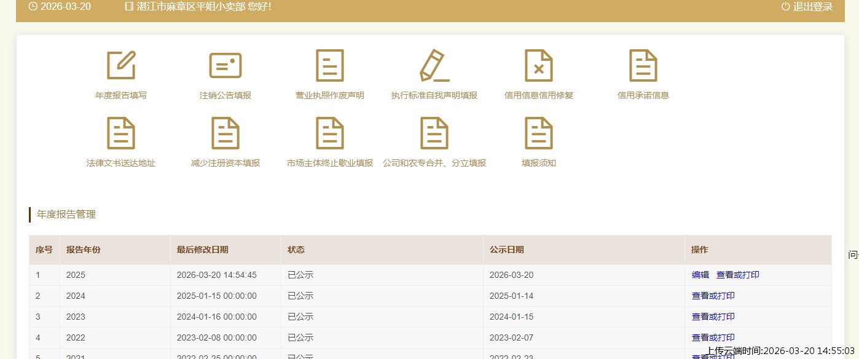Click 编辑 link for 2025 report
This screenshot has height=359, width=859.
tap(700, 275)
